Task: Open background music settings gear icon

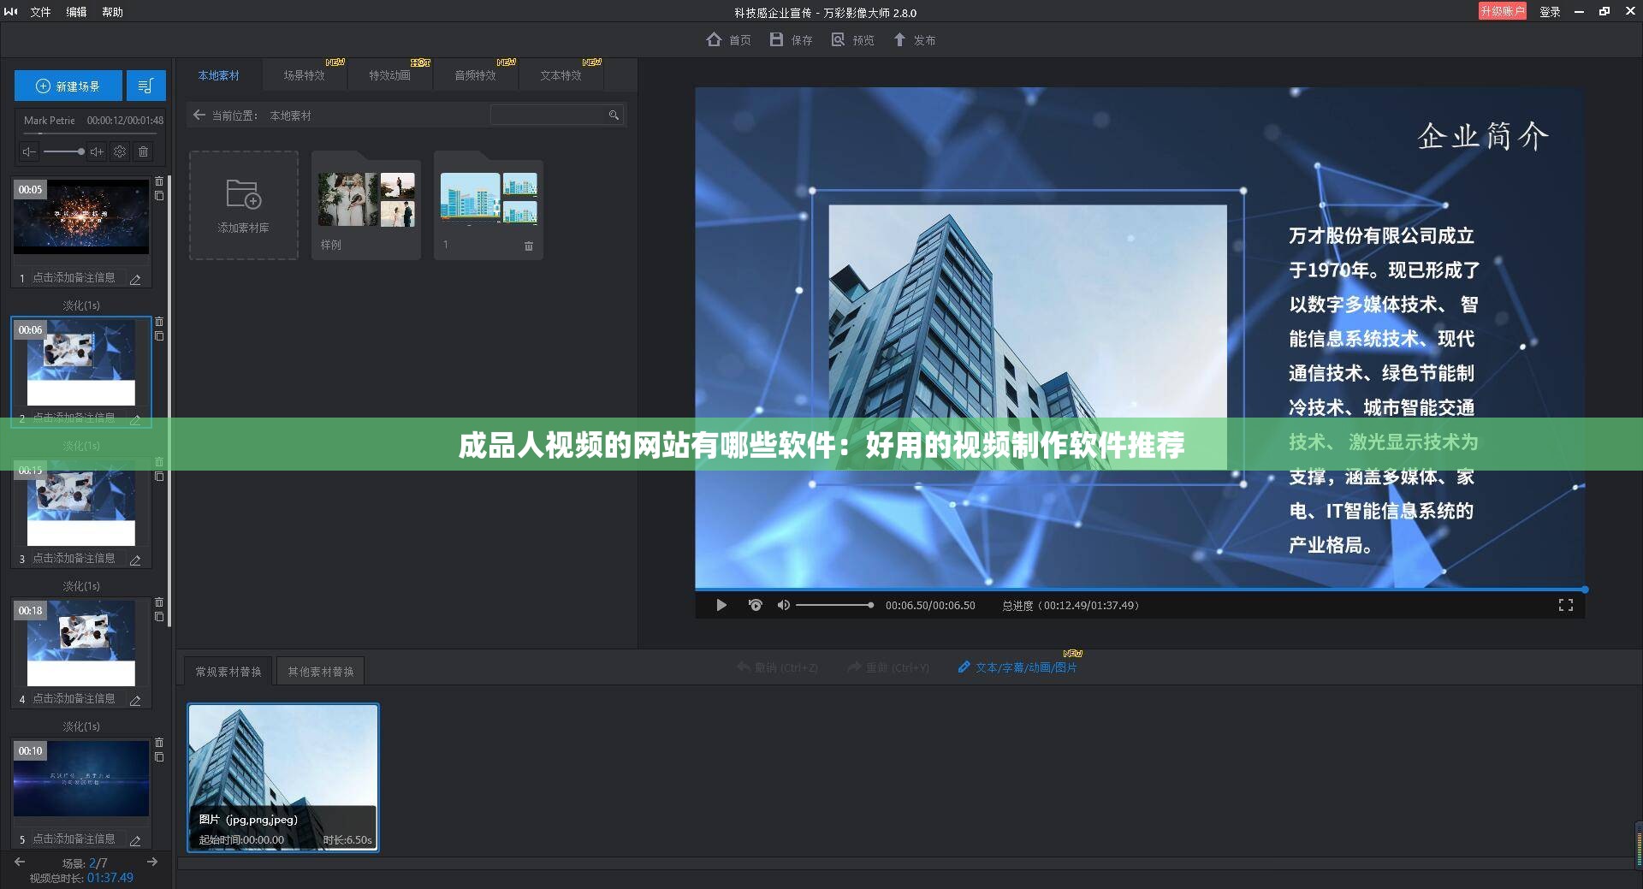Action: pos(120,151)
